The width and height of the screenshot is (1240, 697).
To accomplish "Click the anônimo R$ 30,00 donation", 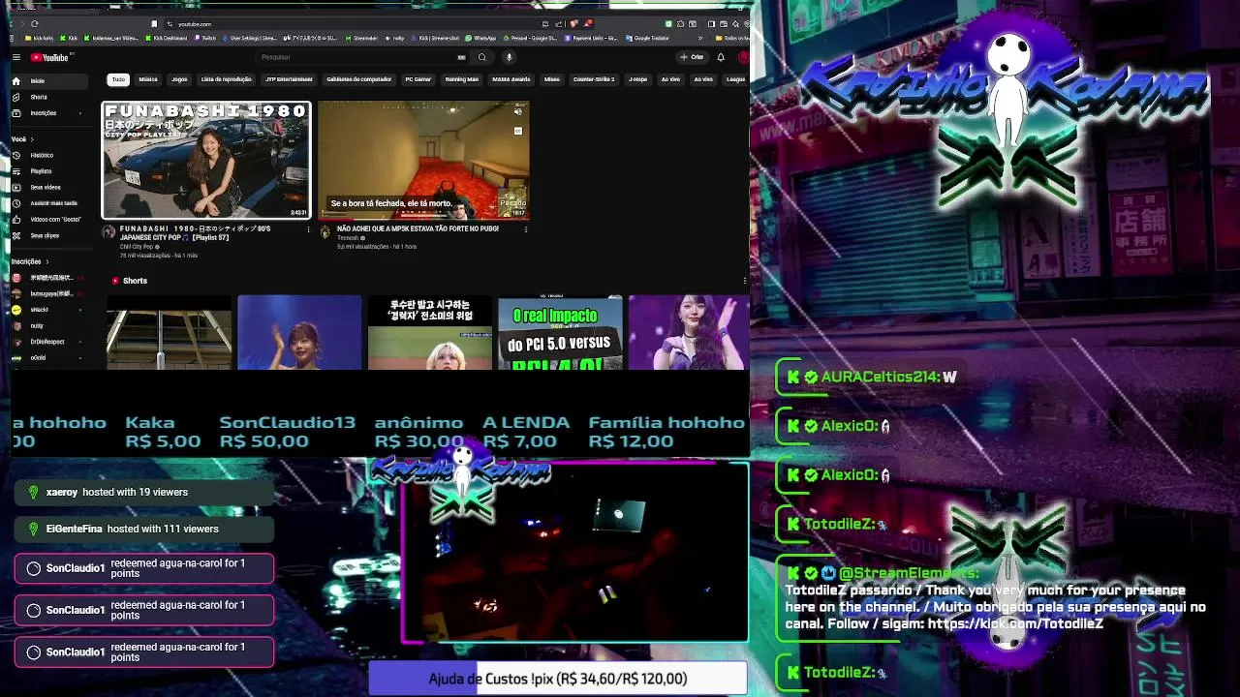I will tap(418, 432).
